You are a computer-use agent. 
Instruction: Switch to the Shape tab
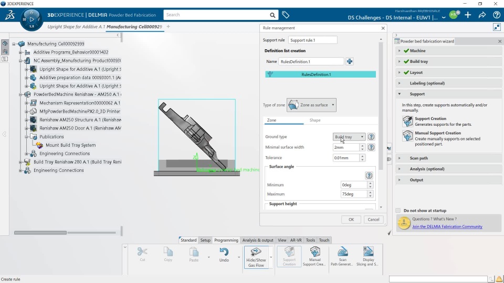[315, 120]
